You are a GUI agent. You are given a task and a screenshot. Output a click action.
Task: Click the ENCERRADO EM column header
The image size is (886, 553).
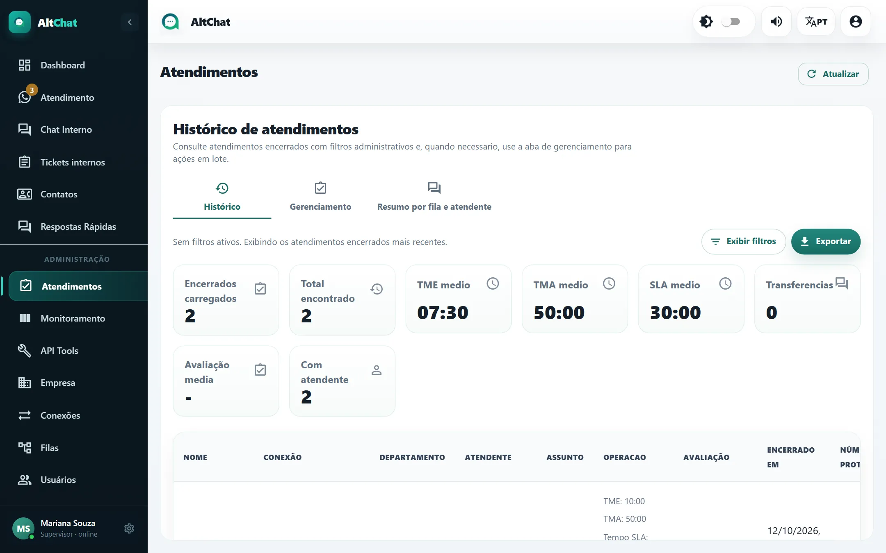point(791,457)
